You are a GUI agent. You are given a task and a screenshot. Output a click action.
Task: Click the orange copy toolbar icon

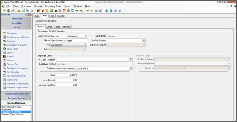click(47, 11)
